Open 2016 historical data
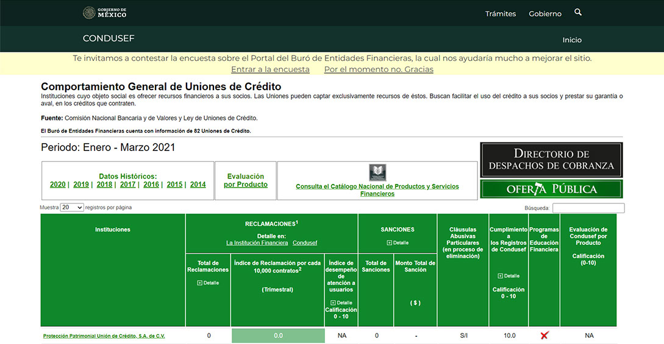 tap(151, 184)
